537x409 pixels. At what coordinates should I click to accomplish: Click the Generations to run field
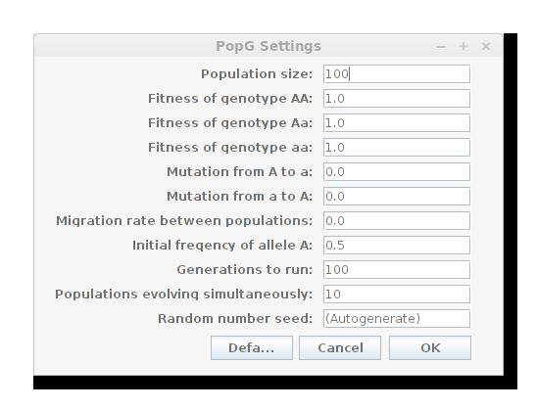coord(397,269)
